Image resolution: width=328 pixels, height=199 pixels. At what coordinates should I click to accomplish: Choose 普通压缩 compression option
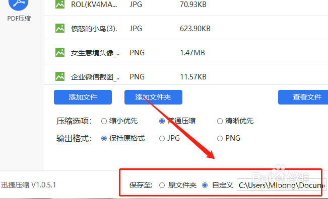coord(177,121)
